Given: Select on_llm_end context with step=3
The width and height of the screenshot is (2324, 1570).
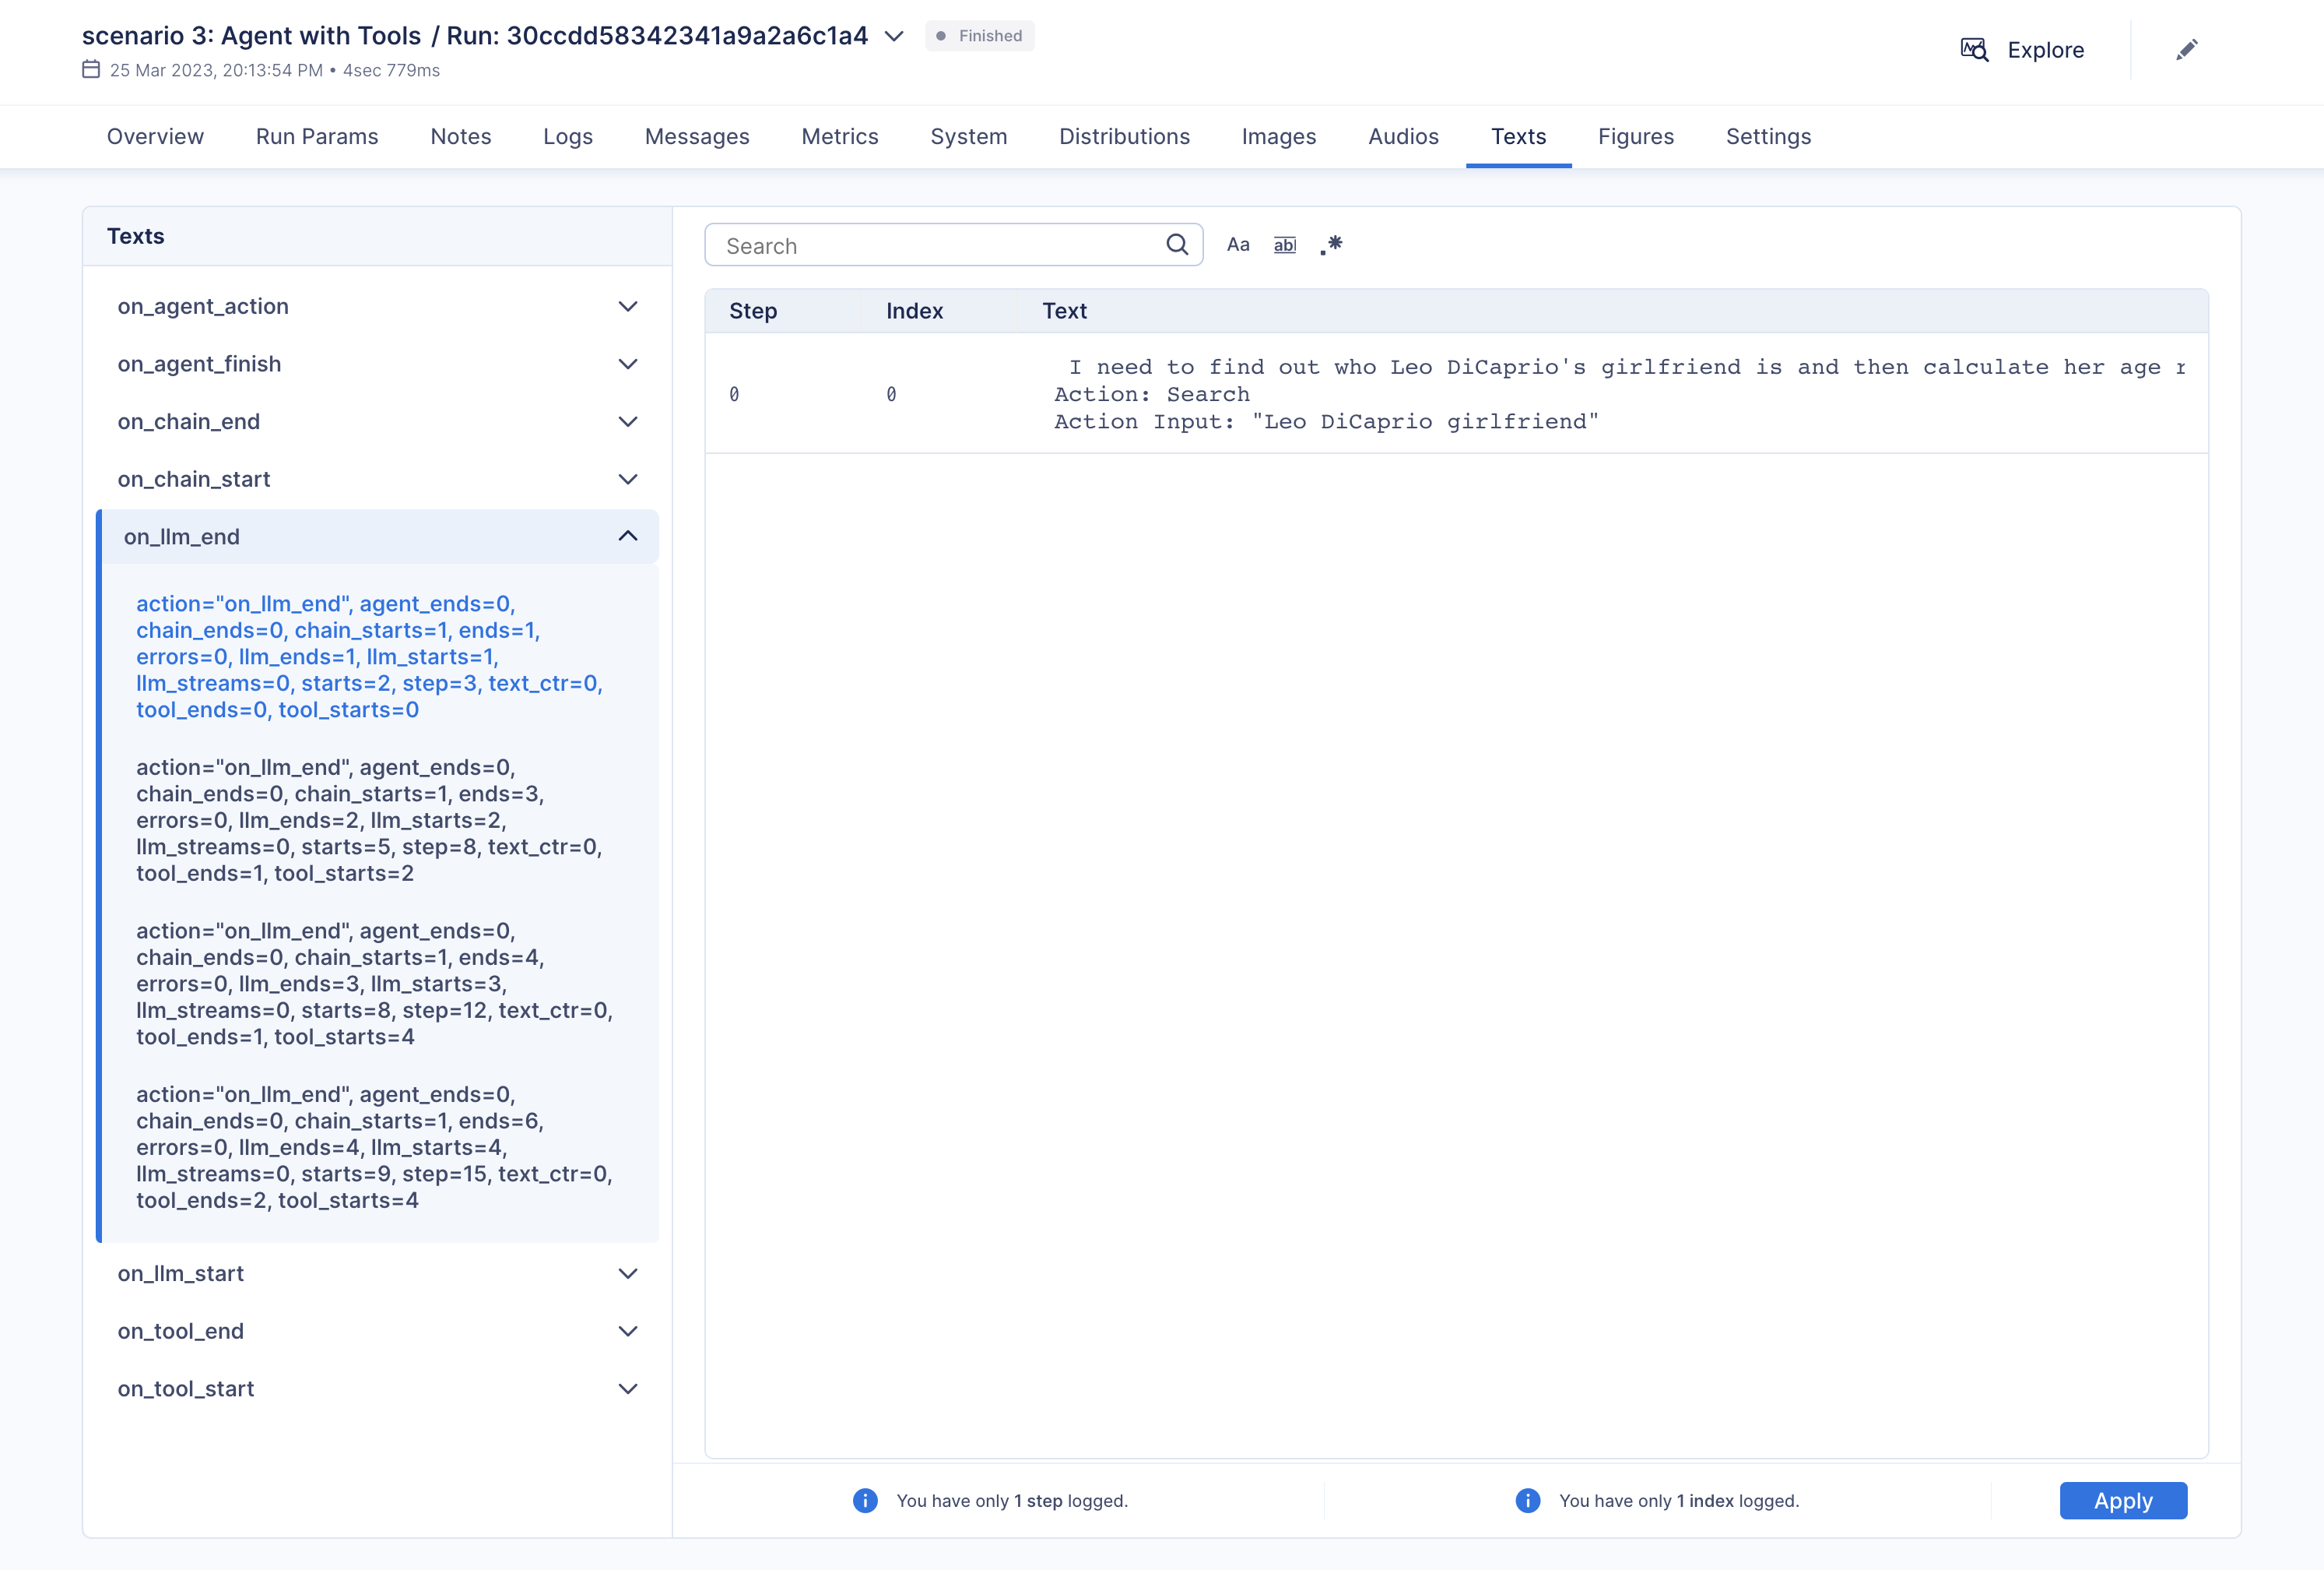Looking at the screenshot, I should pos(370,657).
